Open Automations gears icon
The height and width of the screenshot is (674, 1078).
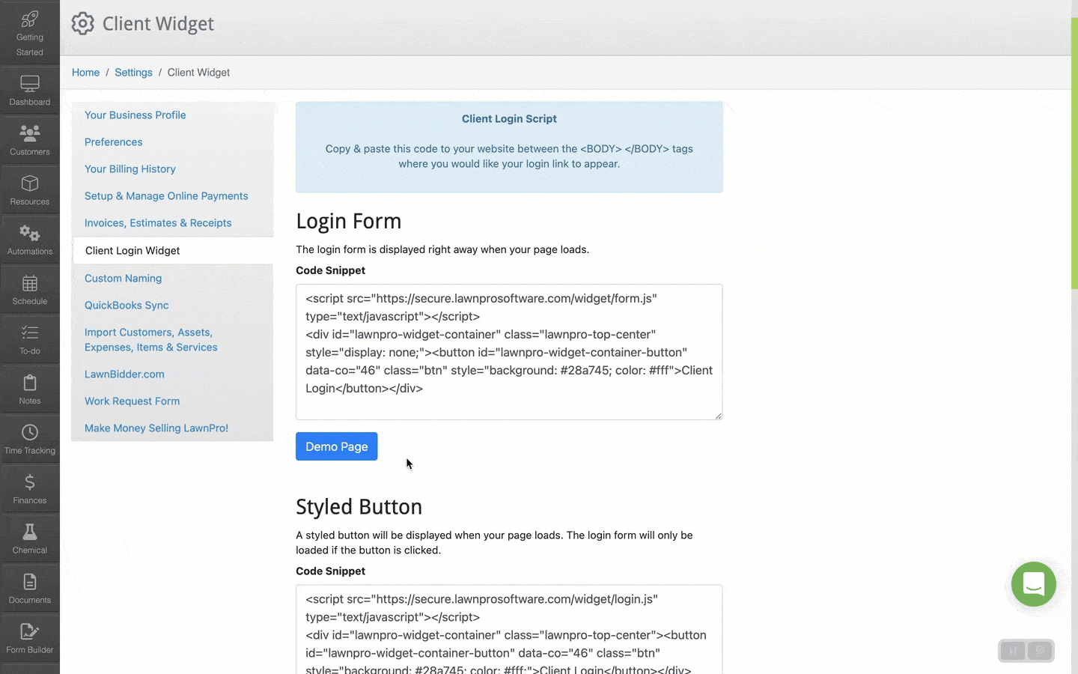pos(30,234)
